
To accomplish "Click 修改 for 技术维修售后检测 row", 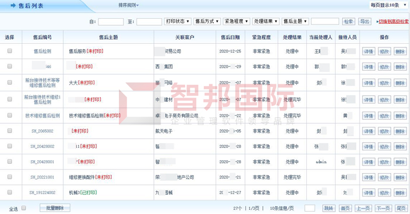I will click(384, 116).
